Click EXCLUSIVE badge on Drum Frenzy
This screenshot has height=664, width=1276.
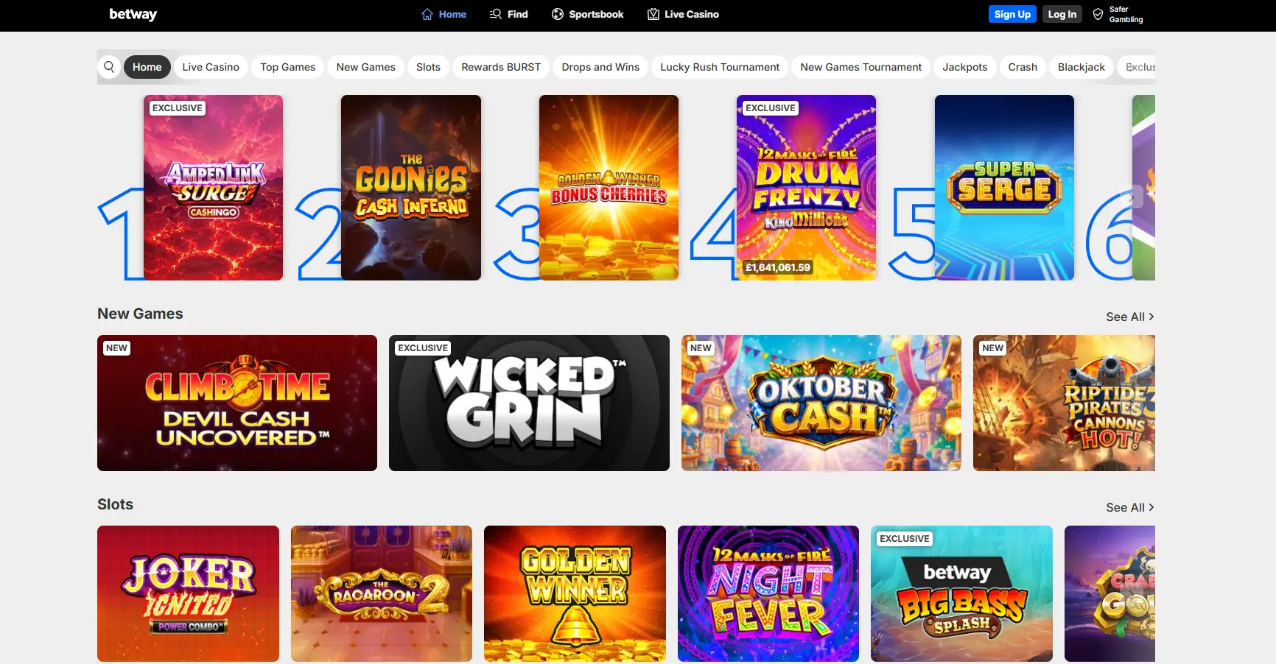771,108
